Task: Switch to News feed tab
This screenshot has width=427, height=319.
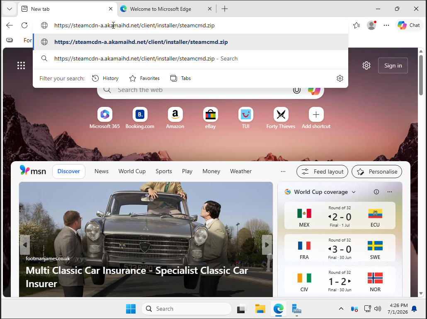Action: click(x=101, y=172)
